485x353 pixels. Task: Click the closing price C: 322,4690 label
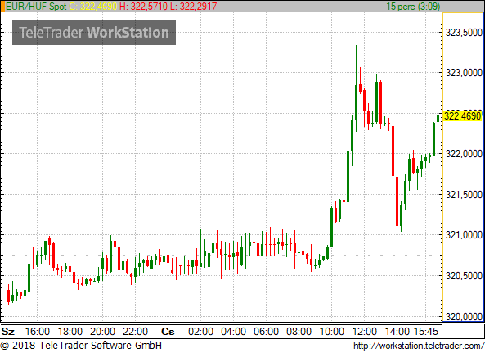[x=92, y=7]
